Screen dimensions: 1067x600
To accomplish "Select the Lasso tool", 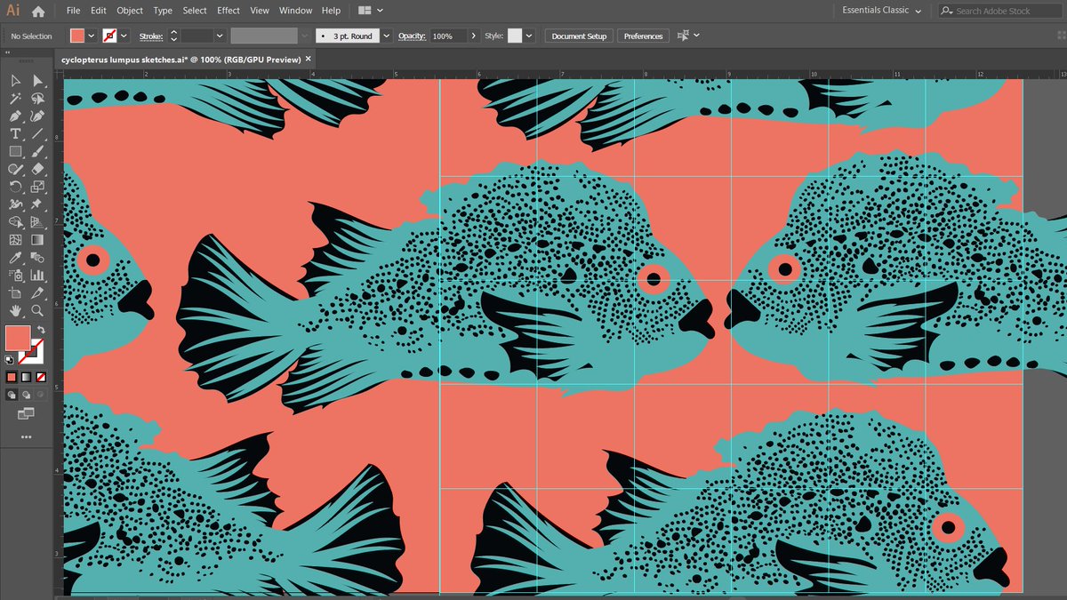I will pyautogui.click(x=37, y=99).
